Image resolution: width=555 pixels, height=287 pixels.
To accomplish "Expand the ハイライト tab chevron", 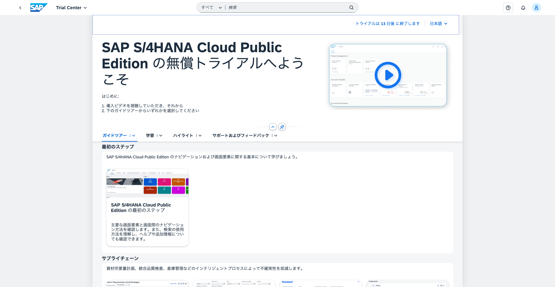I will pyautogui.click(x=200, y=136).
